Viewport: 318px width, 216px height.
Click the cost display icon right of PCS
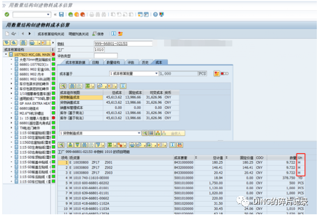tap(216, 73)
